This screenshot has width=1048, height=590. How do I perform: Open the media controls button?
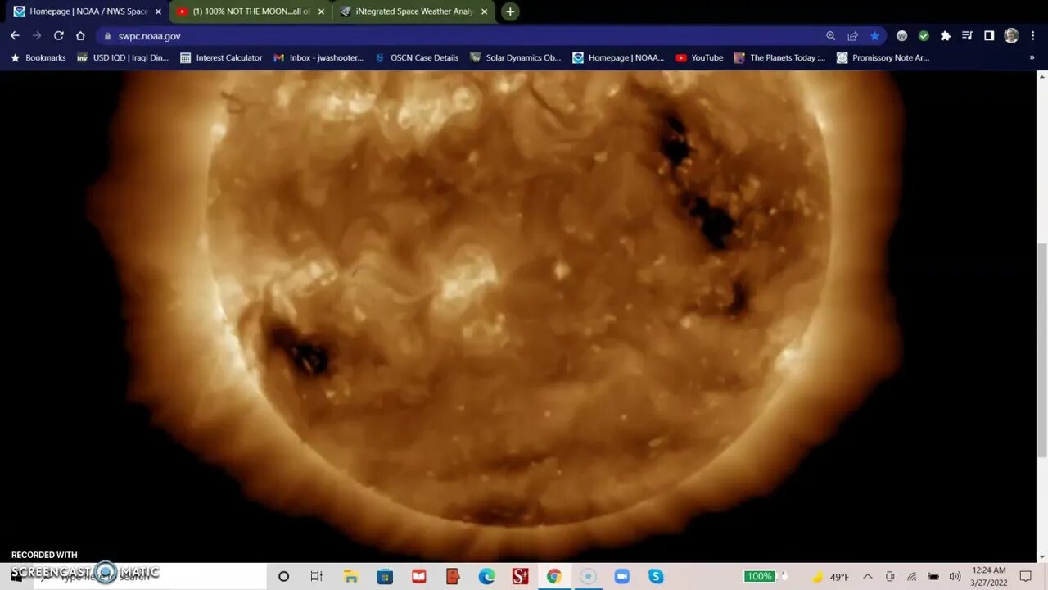click(x=967, y=36)
